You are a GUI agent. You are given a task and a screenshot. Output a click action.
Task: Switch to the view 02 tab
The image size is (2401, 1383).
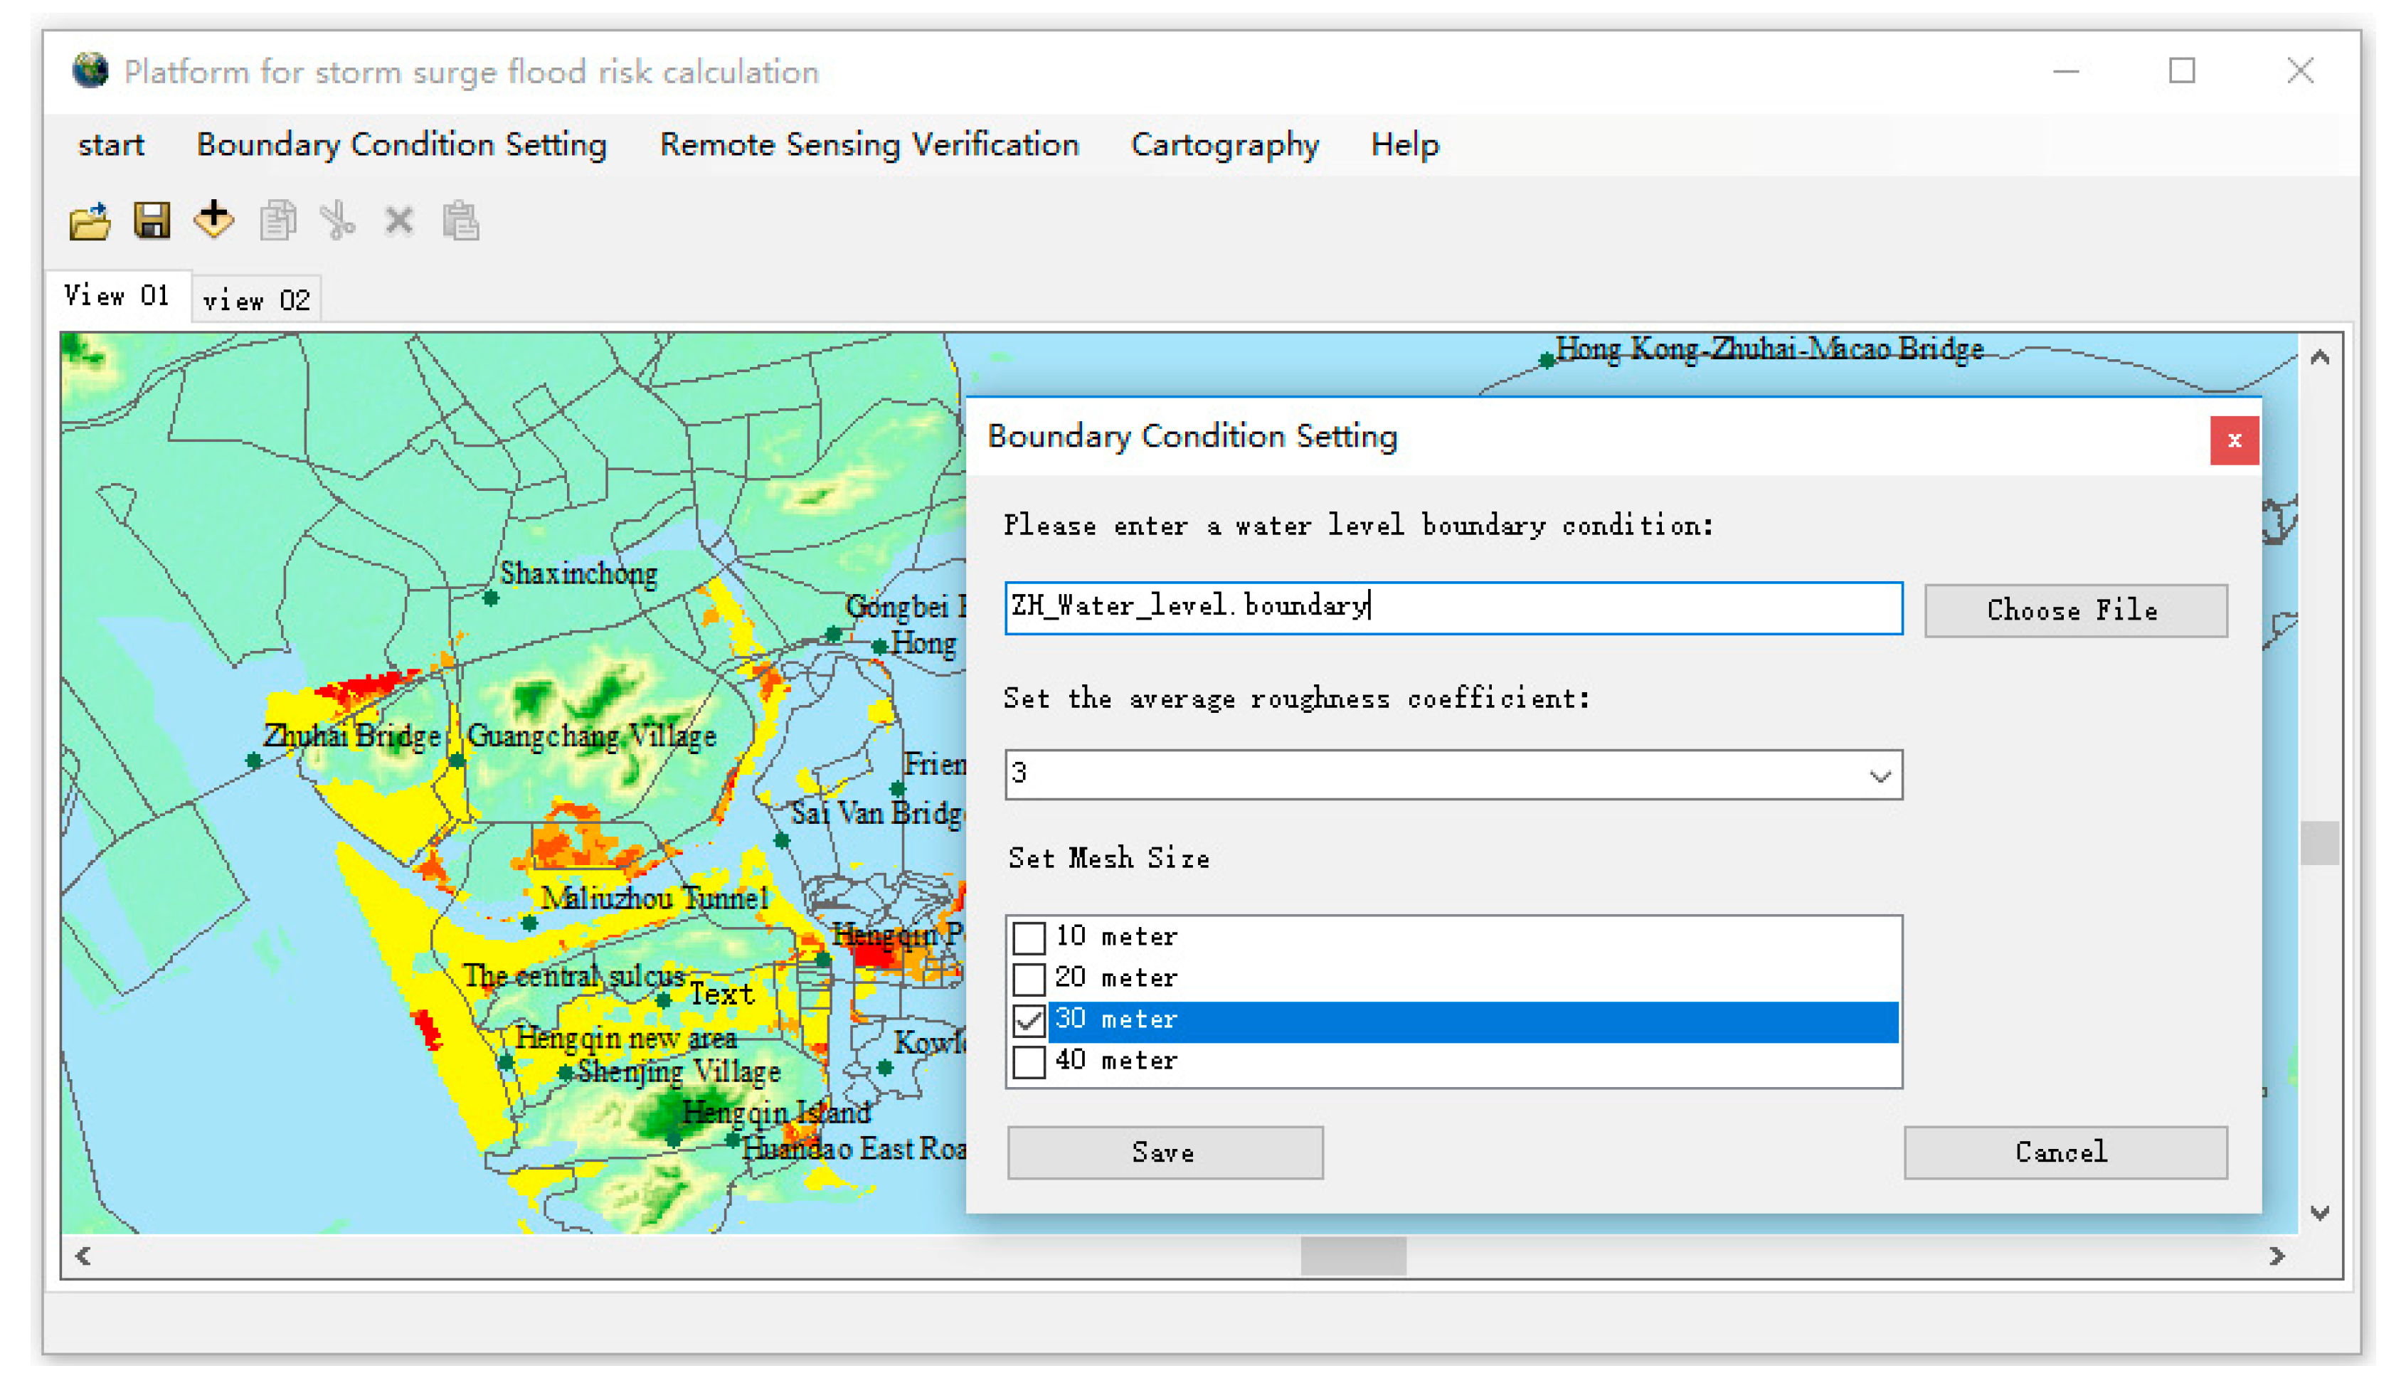[x=256, y=301]
